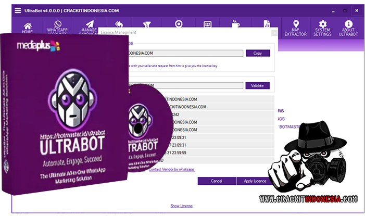Cancel the License Management dialog
365x216 pixels.
click(x=216, y=181)
